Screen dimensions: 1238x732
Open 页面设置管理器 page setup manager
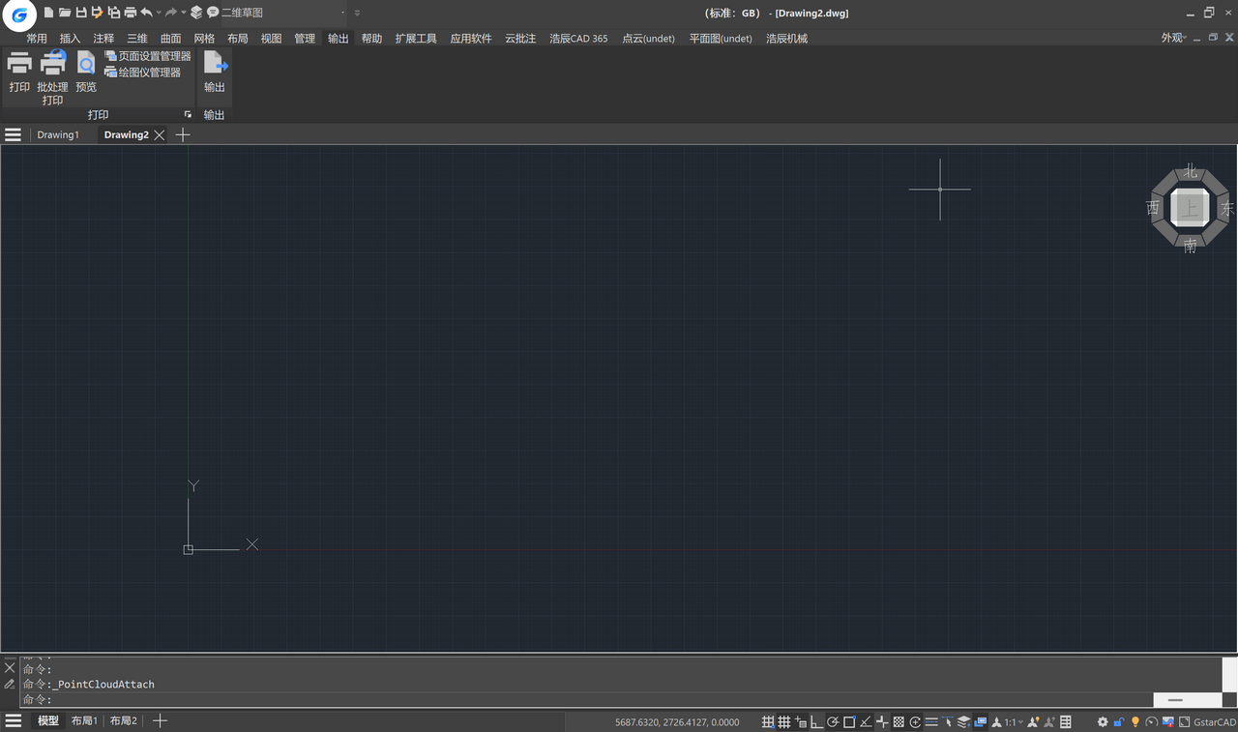148,56
